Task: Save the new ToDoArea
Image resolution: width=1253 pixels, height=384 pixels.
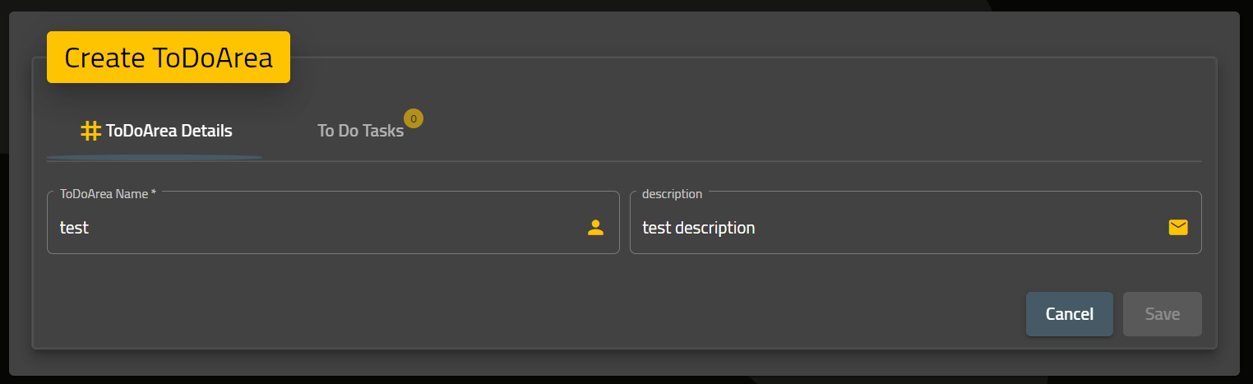Action: [1163, 314]
